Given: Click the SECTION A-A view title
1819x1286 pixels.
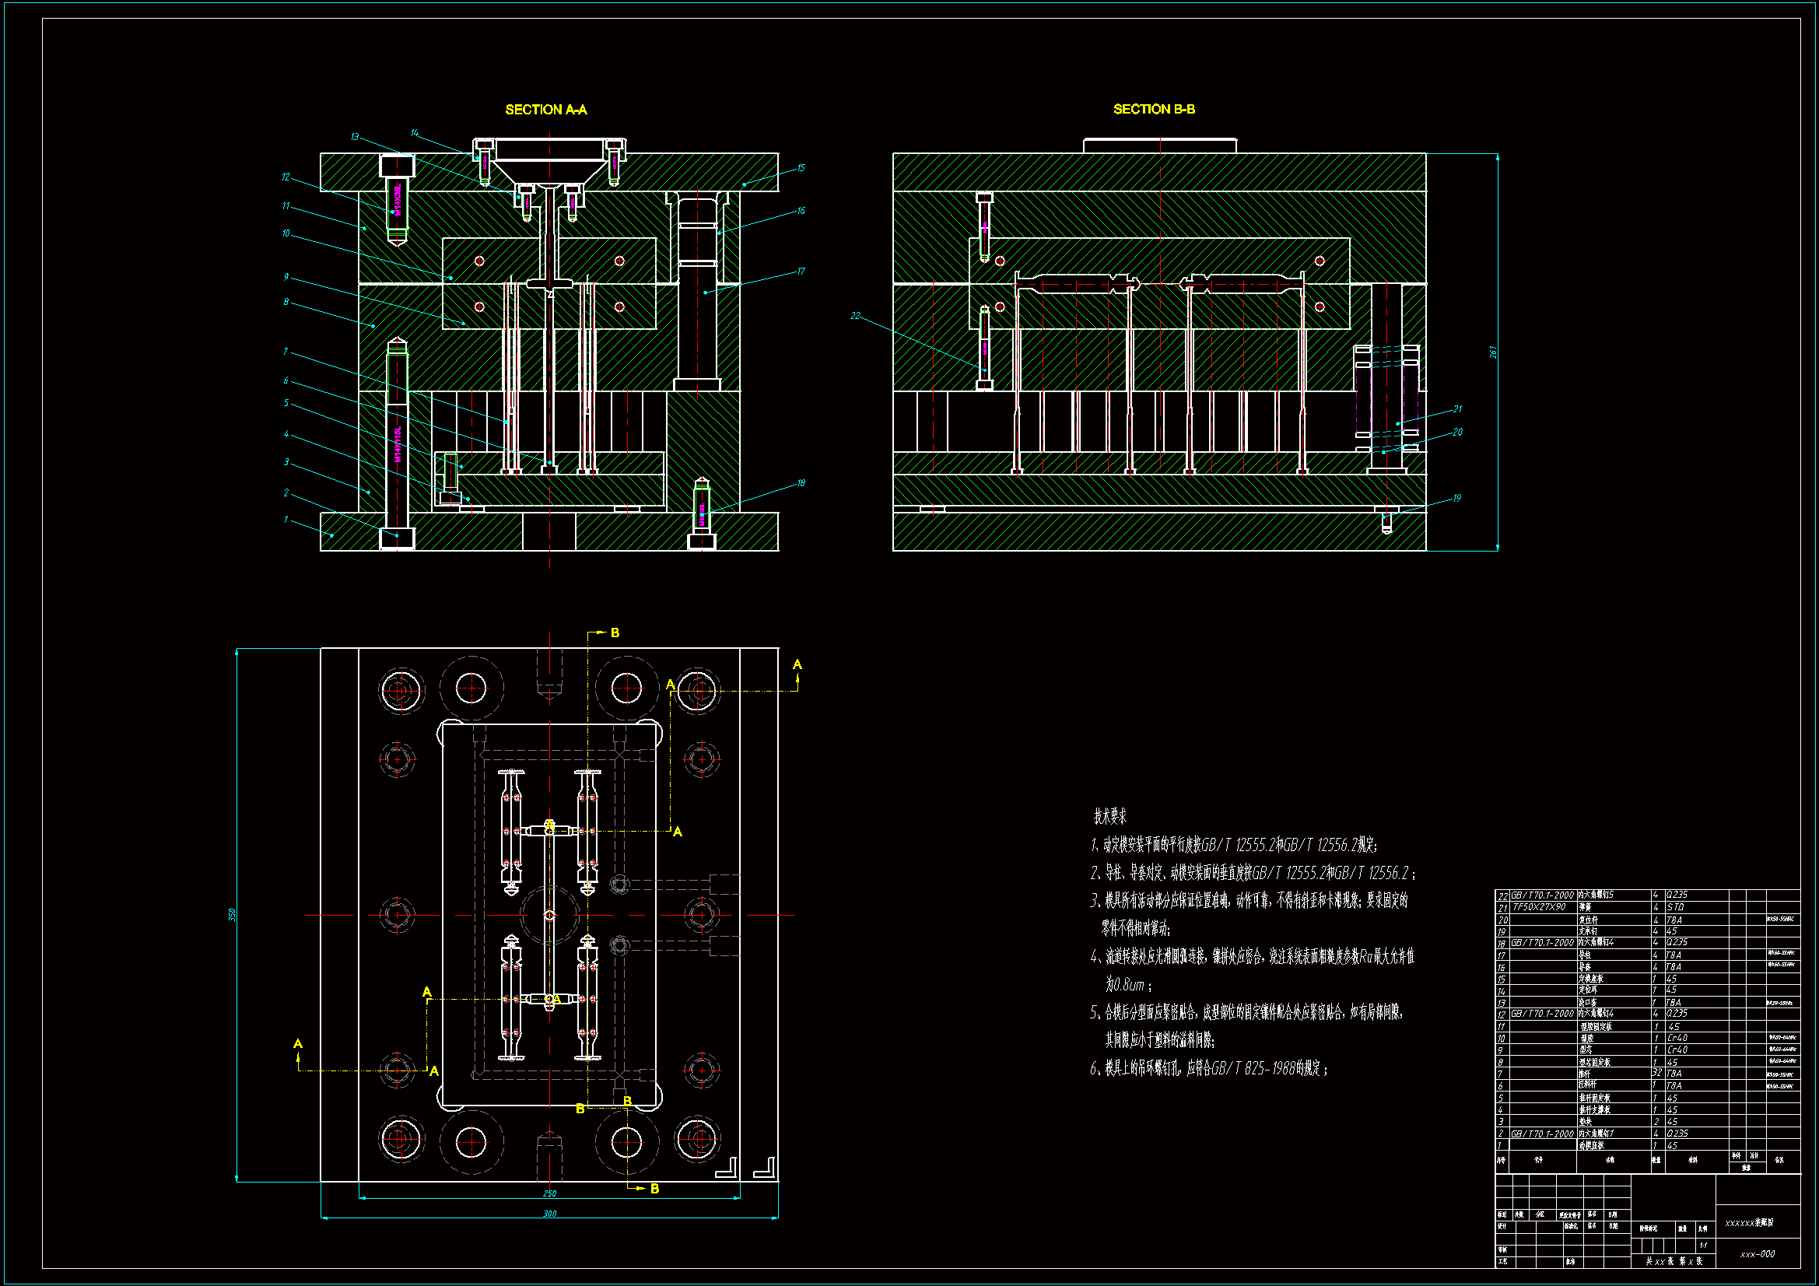Looking at the screenshot, I should 546,110.
